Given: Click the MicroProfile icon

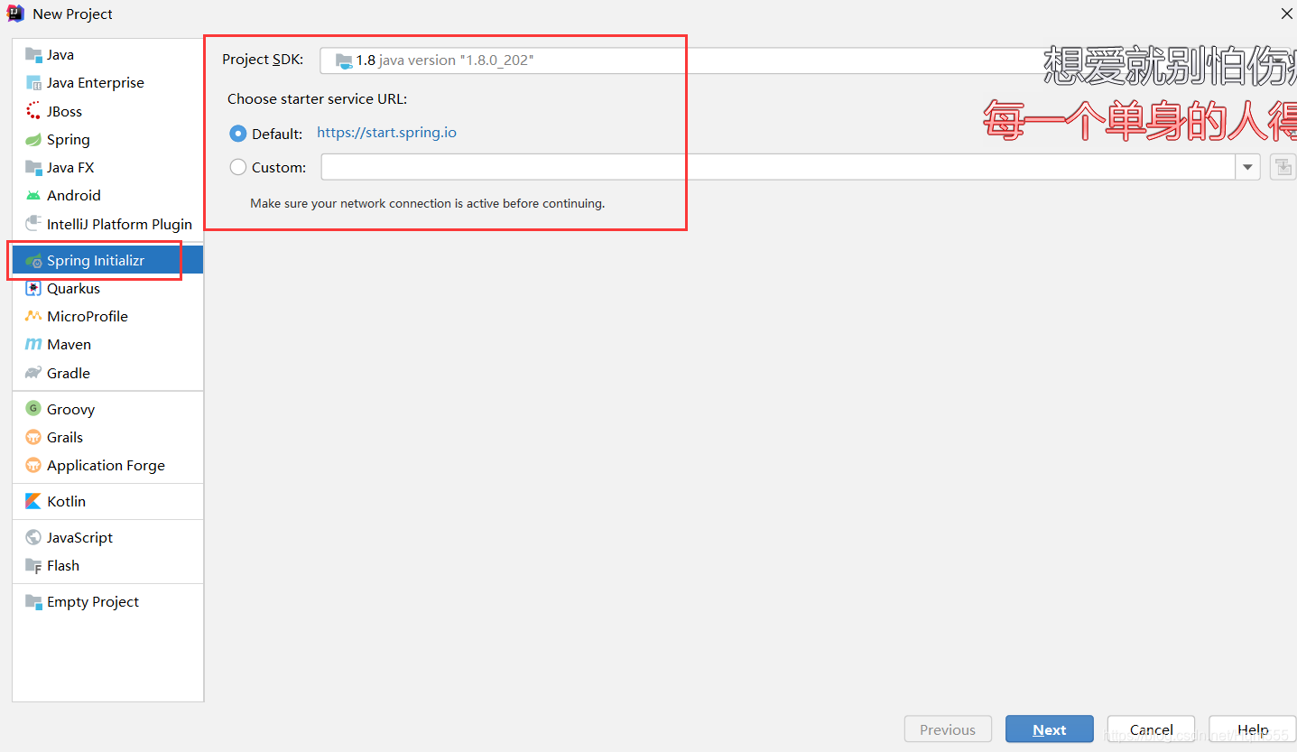Looking at the screenshot, I should [33, 317].
